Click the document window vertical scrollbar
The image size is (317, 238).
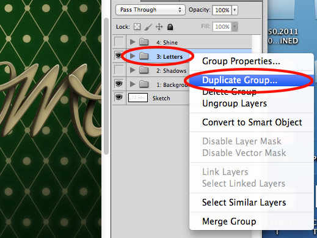click(x=106, y=86)
